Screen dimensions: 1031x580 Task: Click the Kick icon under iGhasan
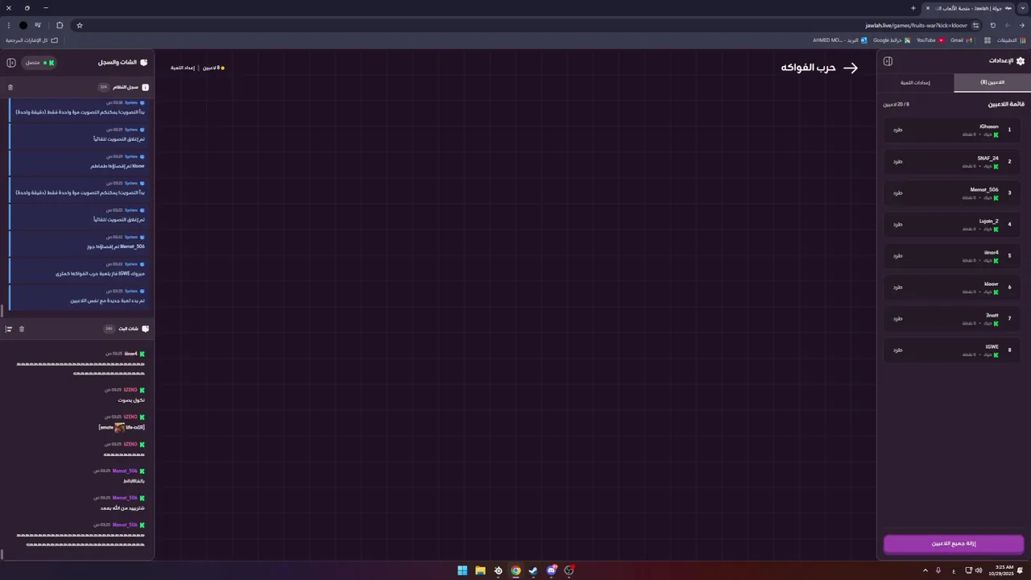(996, 135)
